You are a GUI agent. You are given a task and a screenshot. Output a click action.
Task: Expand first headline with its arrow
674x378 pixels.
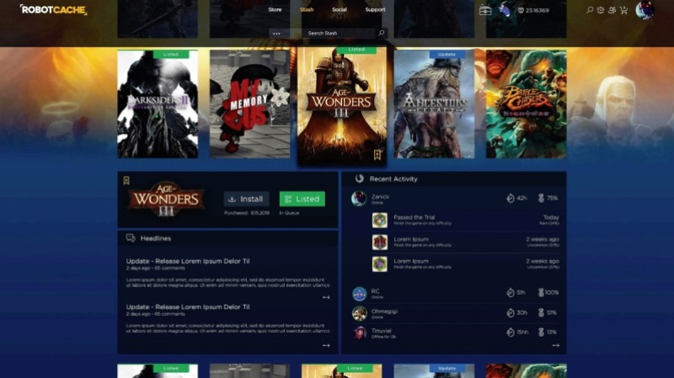[326, 297]
